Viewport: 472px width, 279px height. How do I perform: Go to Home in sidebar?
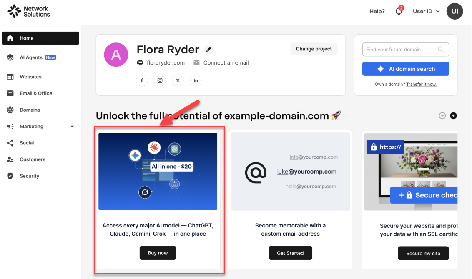click(x=40, y=38)
